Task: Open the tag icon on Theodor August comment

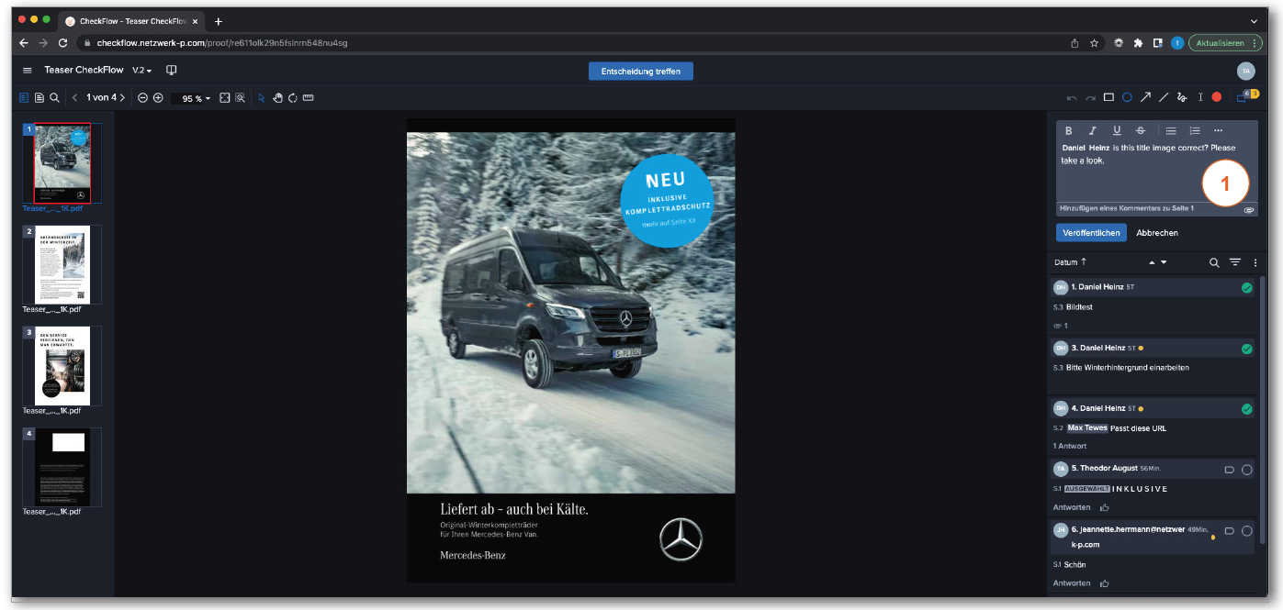Action: click(1230, 470)
